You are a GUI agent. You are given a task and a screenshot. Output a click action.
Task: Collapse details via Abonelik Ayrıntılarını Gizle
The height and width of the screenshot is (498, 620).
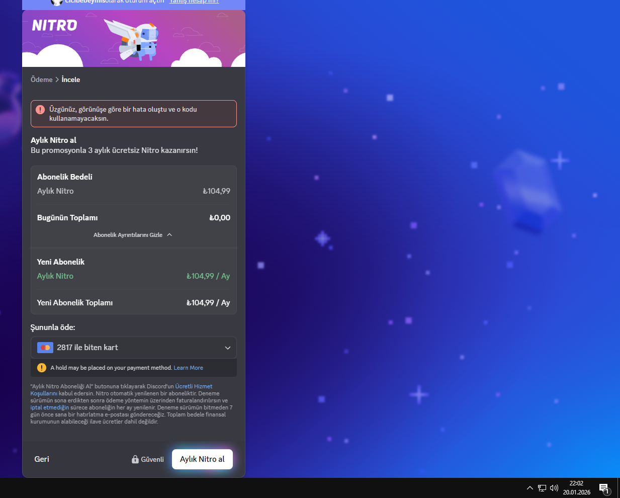133,235
